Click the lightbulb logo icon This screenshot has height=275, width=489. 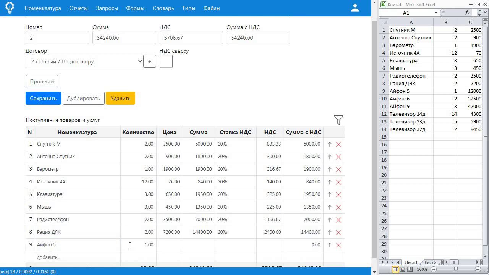coord(10,8)
